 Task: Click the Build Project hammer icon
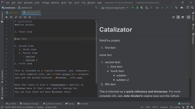96,8
